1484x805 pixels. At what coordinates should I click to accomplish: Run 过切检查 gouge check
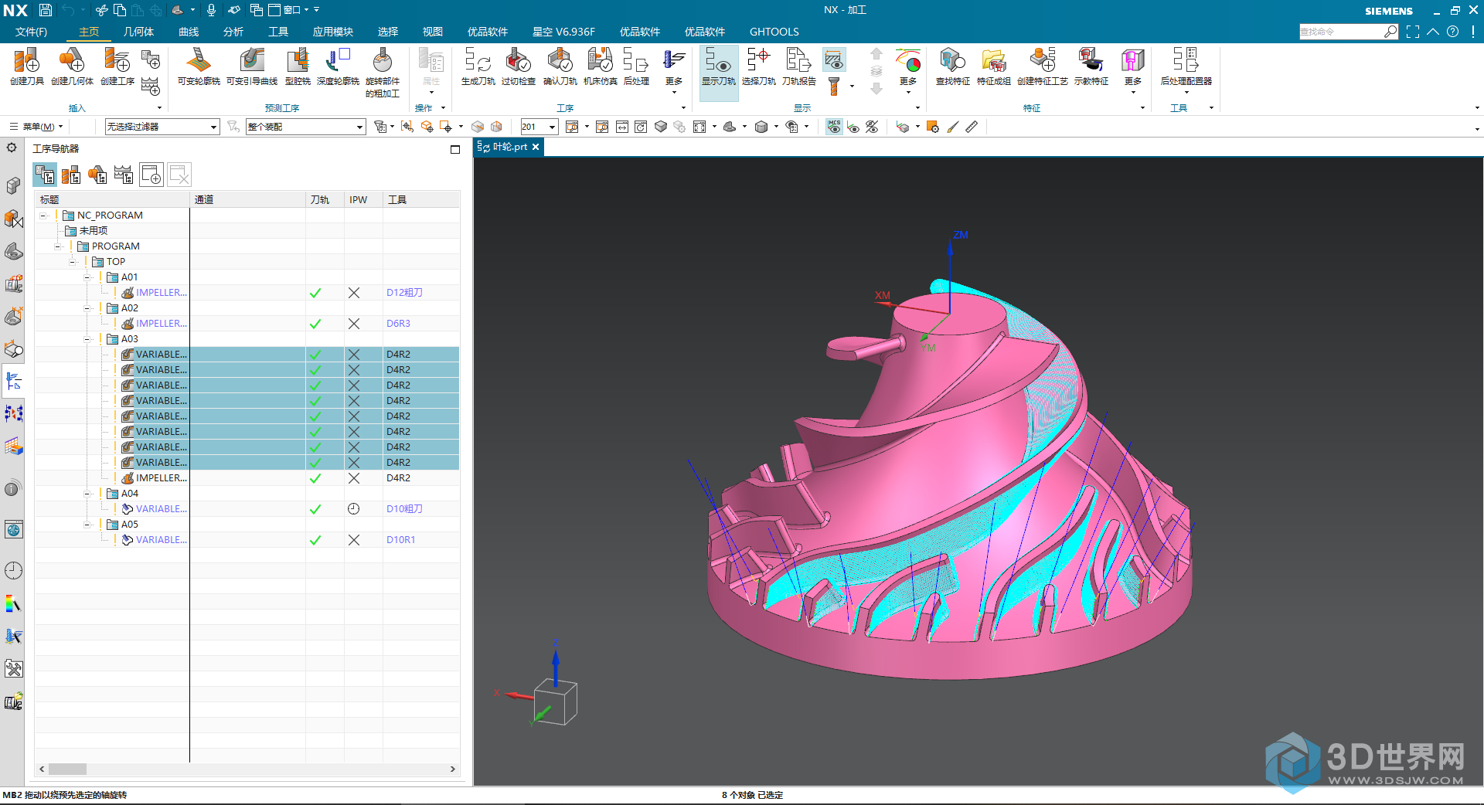pyautogui.click(x=518, y=66)
